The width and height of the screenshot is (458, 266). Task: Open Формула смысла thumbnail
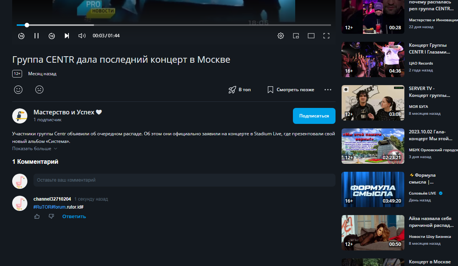[x=373, y=189]
